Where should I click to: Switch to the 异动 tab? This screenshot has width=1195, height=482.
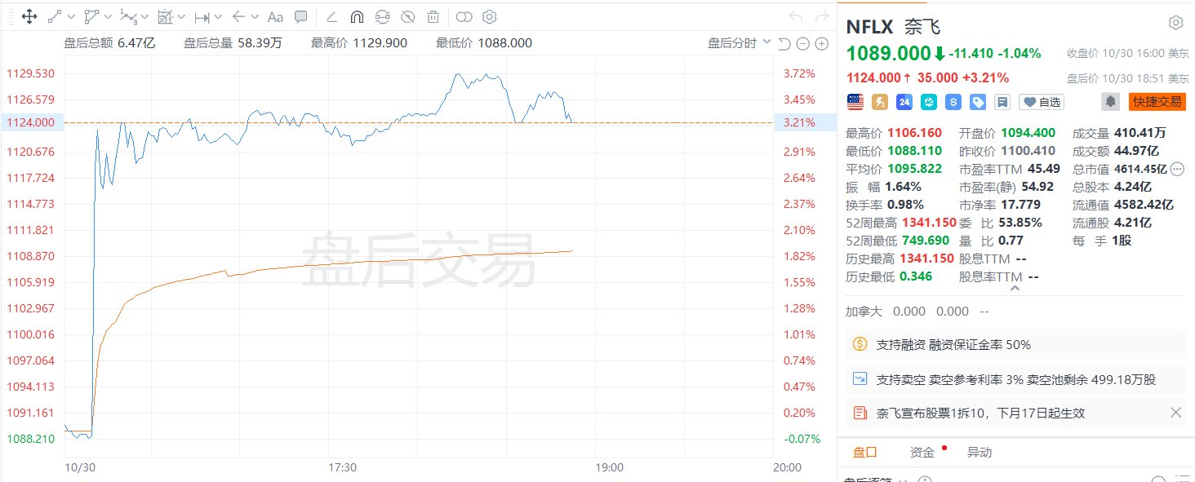coord(980,453)
